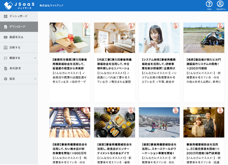
Task: Open the システム開発 case study title
Action: [x=159, y=64]
